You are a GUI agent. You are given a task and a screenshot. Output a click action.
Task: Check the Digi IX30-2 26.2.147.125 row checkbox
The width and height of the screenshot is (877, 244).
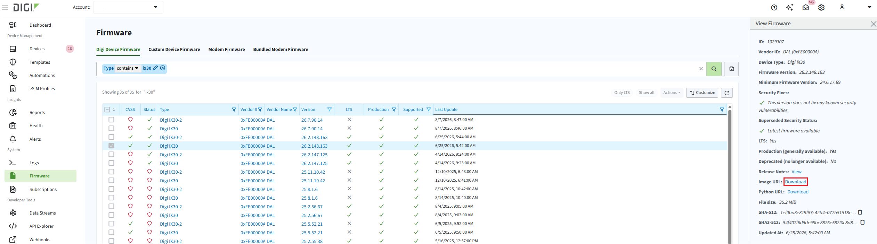coord(111,154)
